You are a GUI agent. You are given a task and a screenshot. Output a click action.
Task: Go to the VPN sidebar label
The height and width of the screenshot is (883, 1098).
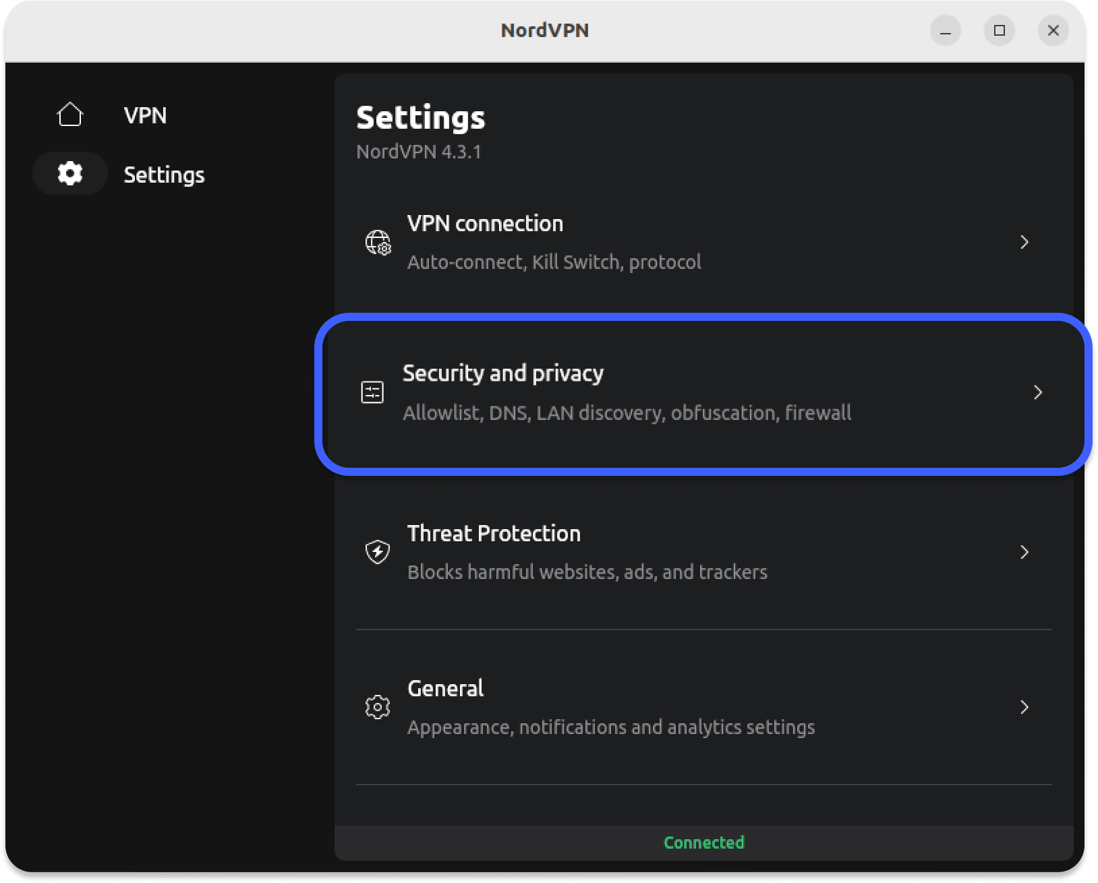coord(145,115)
